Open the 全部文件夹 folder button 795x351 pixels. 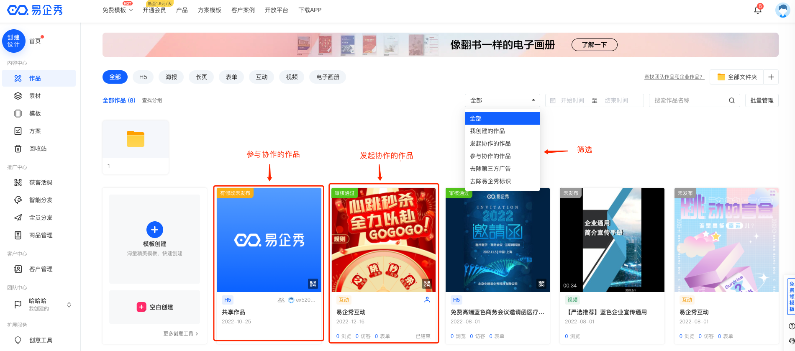pyautogui.click(x=737, y=77)
